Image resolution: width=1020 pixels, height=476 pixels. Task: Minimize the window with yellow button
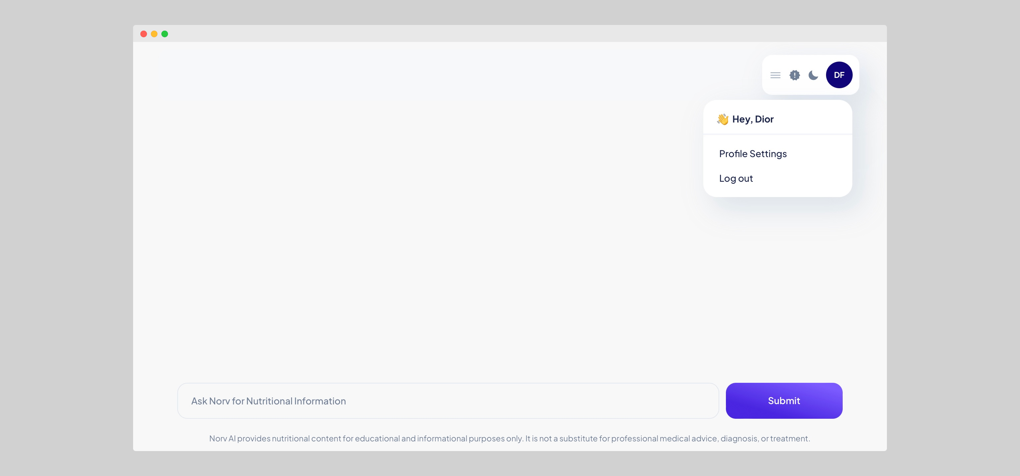(154, 34)
